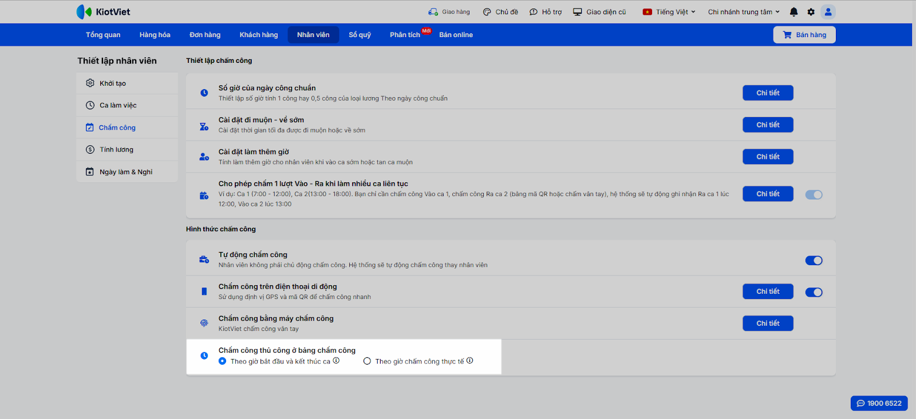Go to Sổ quỹ menu tab
The image size is (916, 419).
pyautogui.click(x=360, y=35)
